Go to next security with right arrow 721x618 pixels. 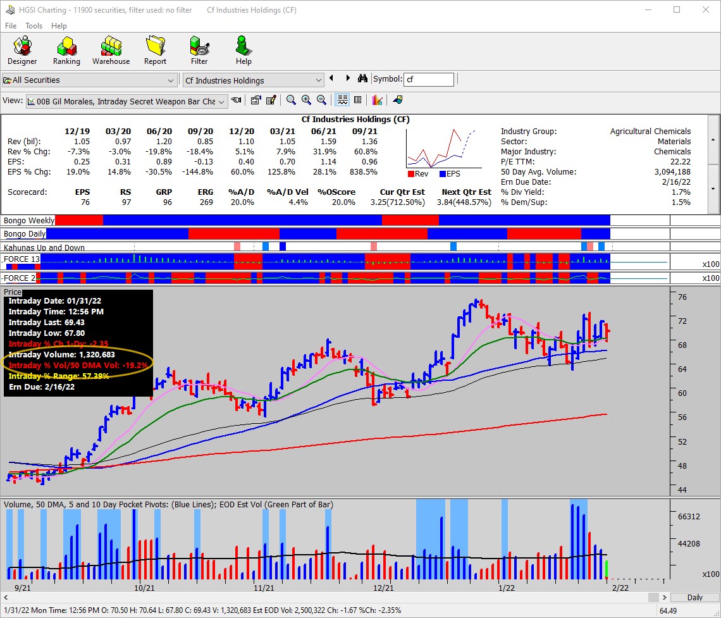coord(348,78)
